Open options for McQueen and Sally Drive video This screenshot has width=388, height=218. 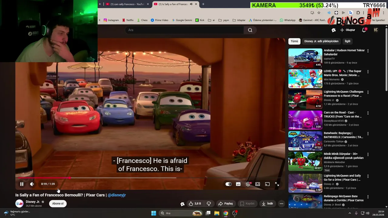(x=368, y=176)
